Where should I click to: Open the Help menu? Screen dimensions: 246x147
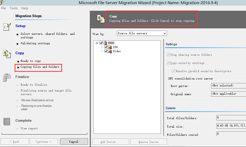pos(25,8)
